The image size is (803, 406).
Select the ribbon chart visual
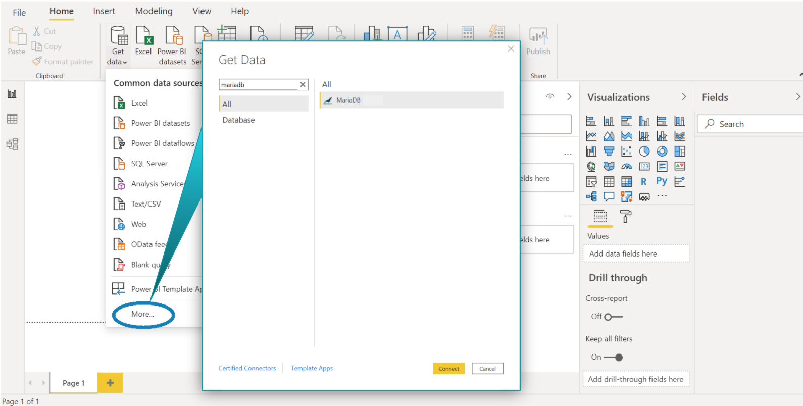(x=680, y=136)
